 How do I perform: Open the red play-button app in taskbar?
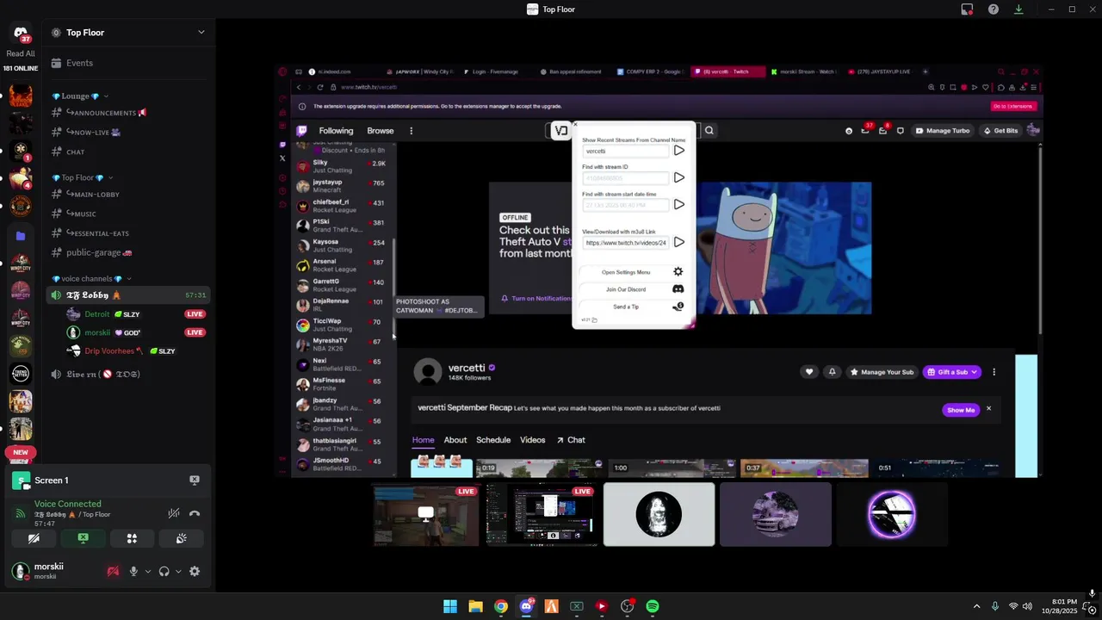coord(602,606)
